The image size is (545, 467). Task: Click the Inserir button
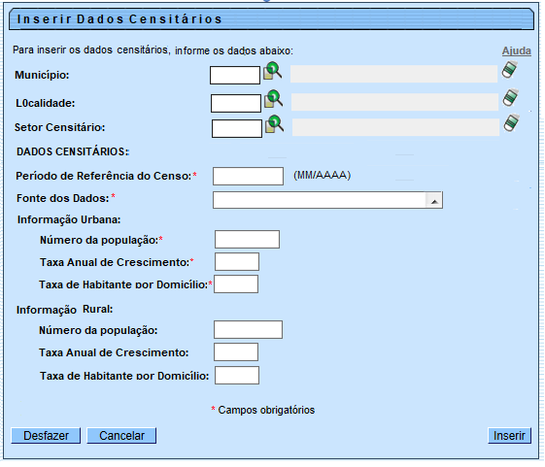(510, 436)
